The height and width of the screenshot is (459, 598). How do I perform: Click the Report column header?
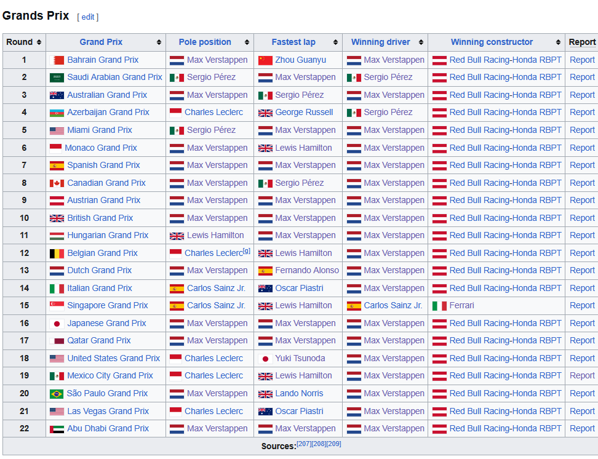(582, 42)
